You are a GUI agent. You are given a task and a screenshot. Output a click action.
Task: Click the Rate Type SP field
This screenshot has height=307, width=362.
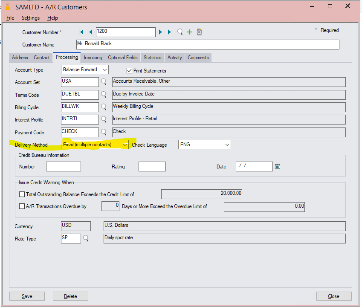click(71, 238)
